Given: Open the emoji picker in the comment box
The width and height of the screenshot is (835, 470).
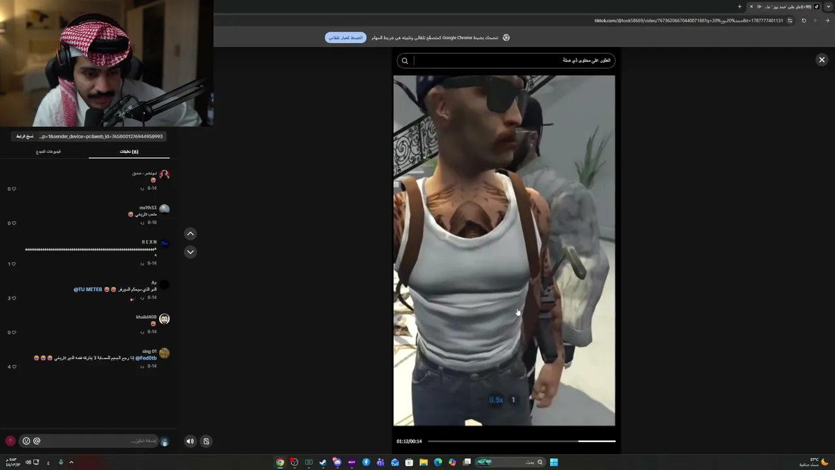Looking at the screenshot, I should coord(26,441).
